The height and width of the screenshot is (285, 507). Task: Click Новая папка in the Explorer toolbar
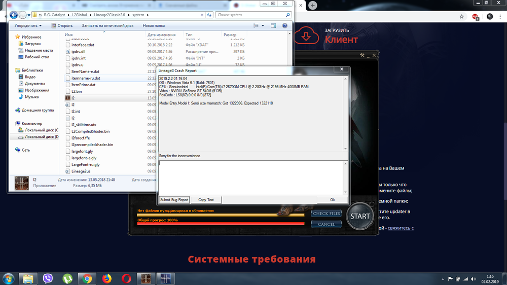[154, 25]
